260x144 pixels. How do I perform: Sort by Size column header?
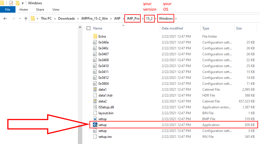pyautogui.click(x=239, y=28)
